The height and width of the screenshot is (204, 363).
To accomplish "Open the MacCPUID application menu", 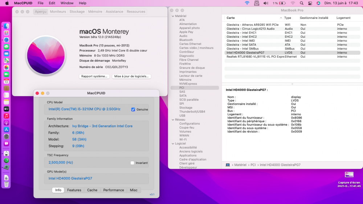I will click(23, 3).
